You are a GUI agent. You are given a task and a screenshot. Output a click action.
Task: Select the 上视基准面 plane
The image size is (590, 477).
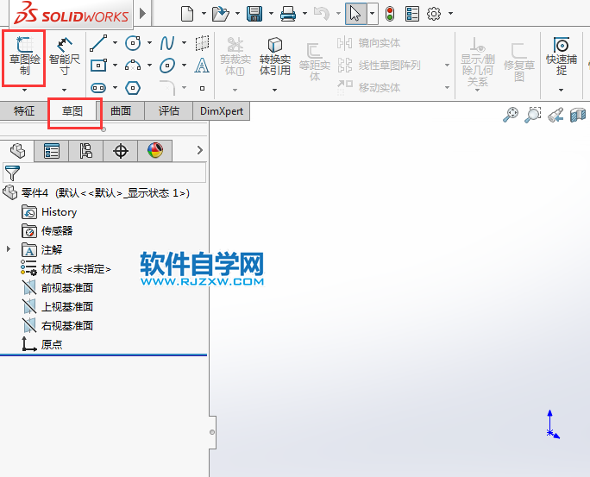tap(57, 306)
